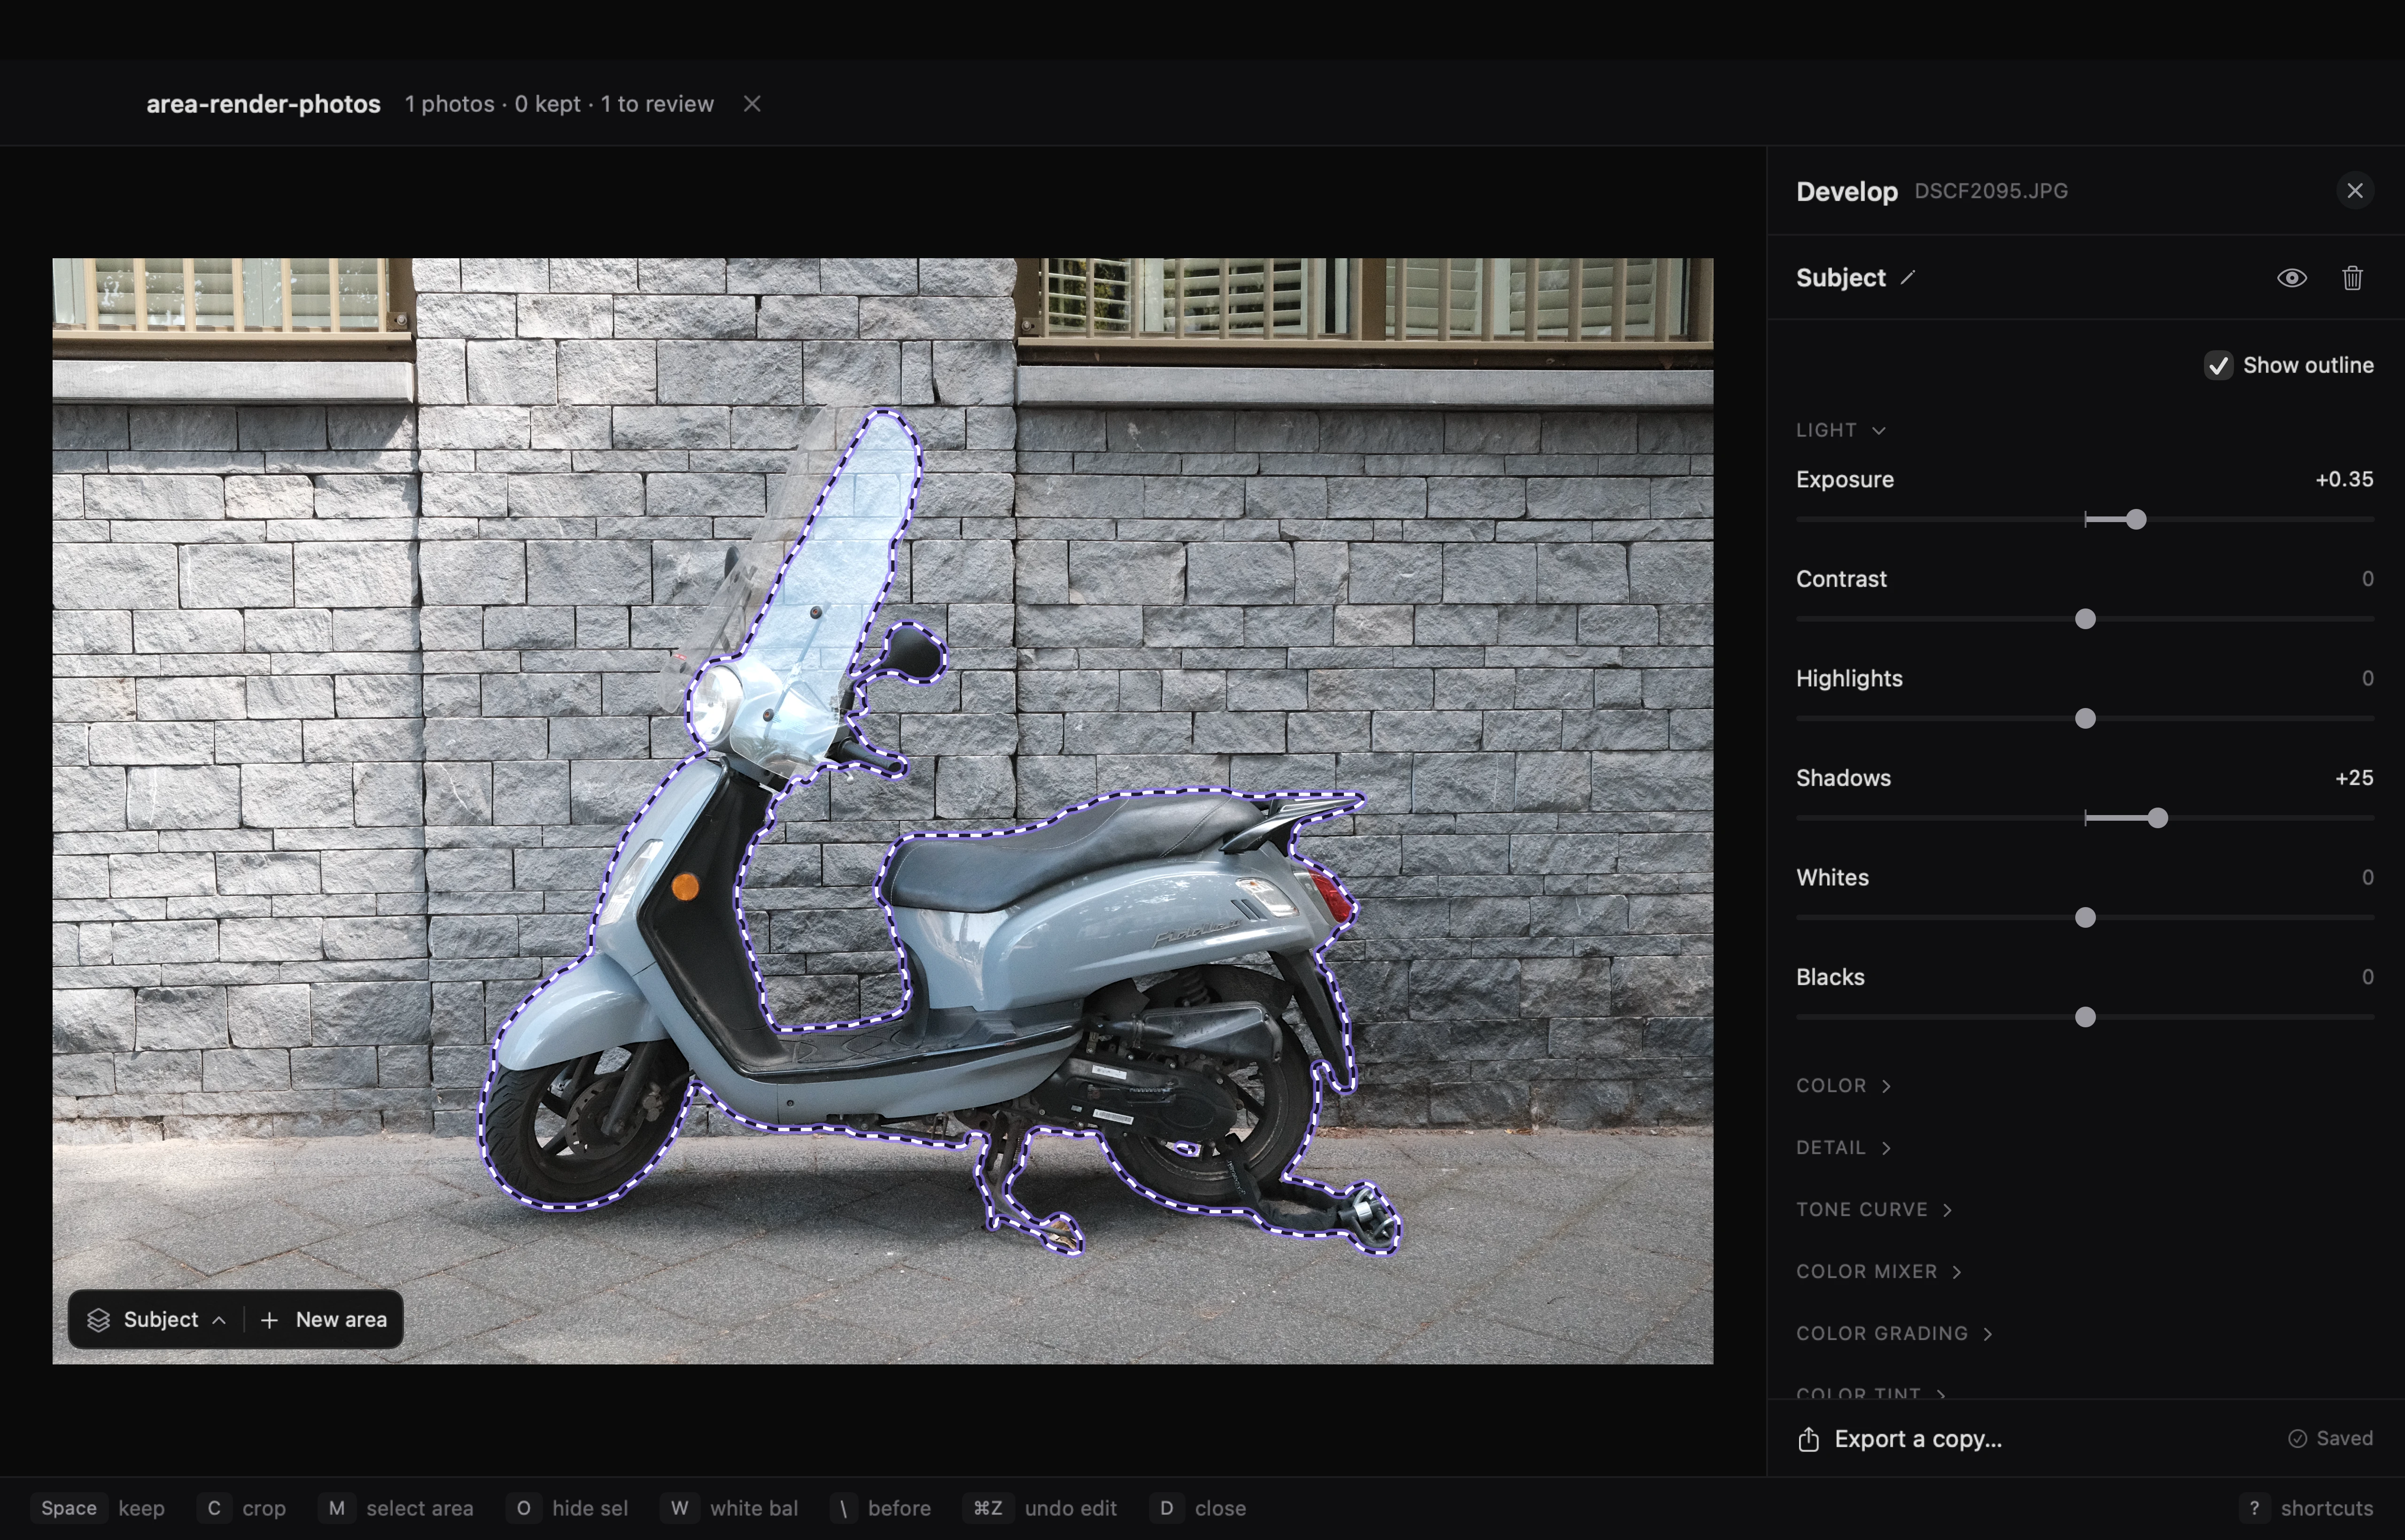This screenshot has height=1540, width=2405.
Task: Add a New area
Action: click(x=323, y=1320)
